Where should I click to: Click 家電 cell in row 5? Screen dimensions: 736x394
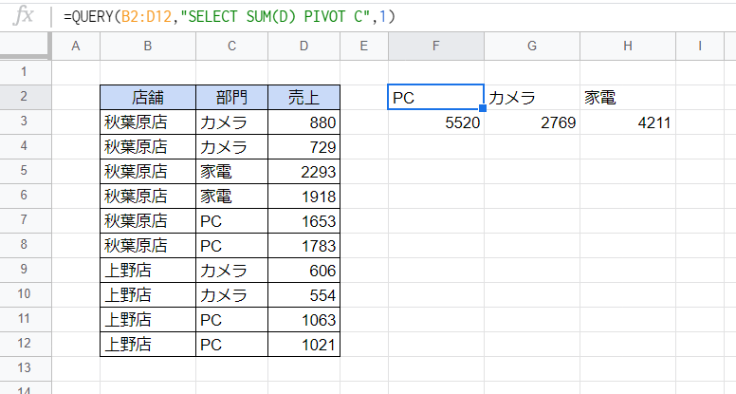[x=231, y=172]
